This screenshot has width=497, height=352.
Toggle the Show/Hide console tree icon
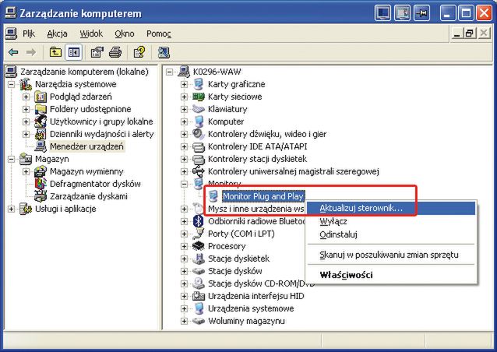point(74,52)
